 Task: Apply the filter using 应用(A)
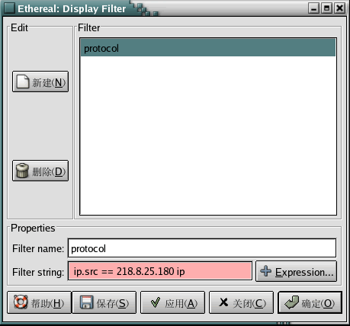[172, 302]
